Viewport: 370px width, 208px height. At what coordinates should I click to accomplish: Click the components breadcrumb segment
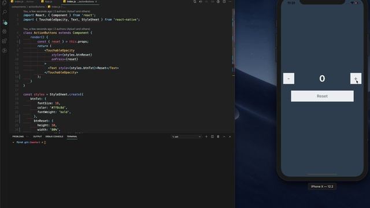click(x=19, y=7)
